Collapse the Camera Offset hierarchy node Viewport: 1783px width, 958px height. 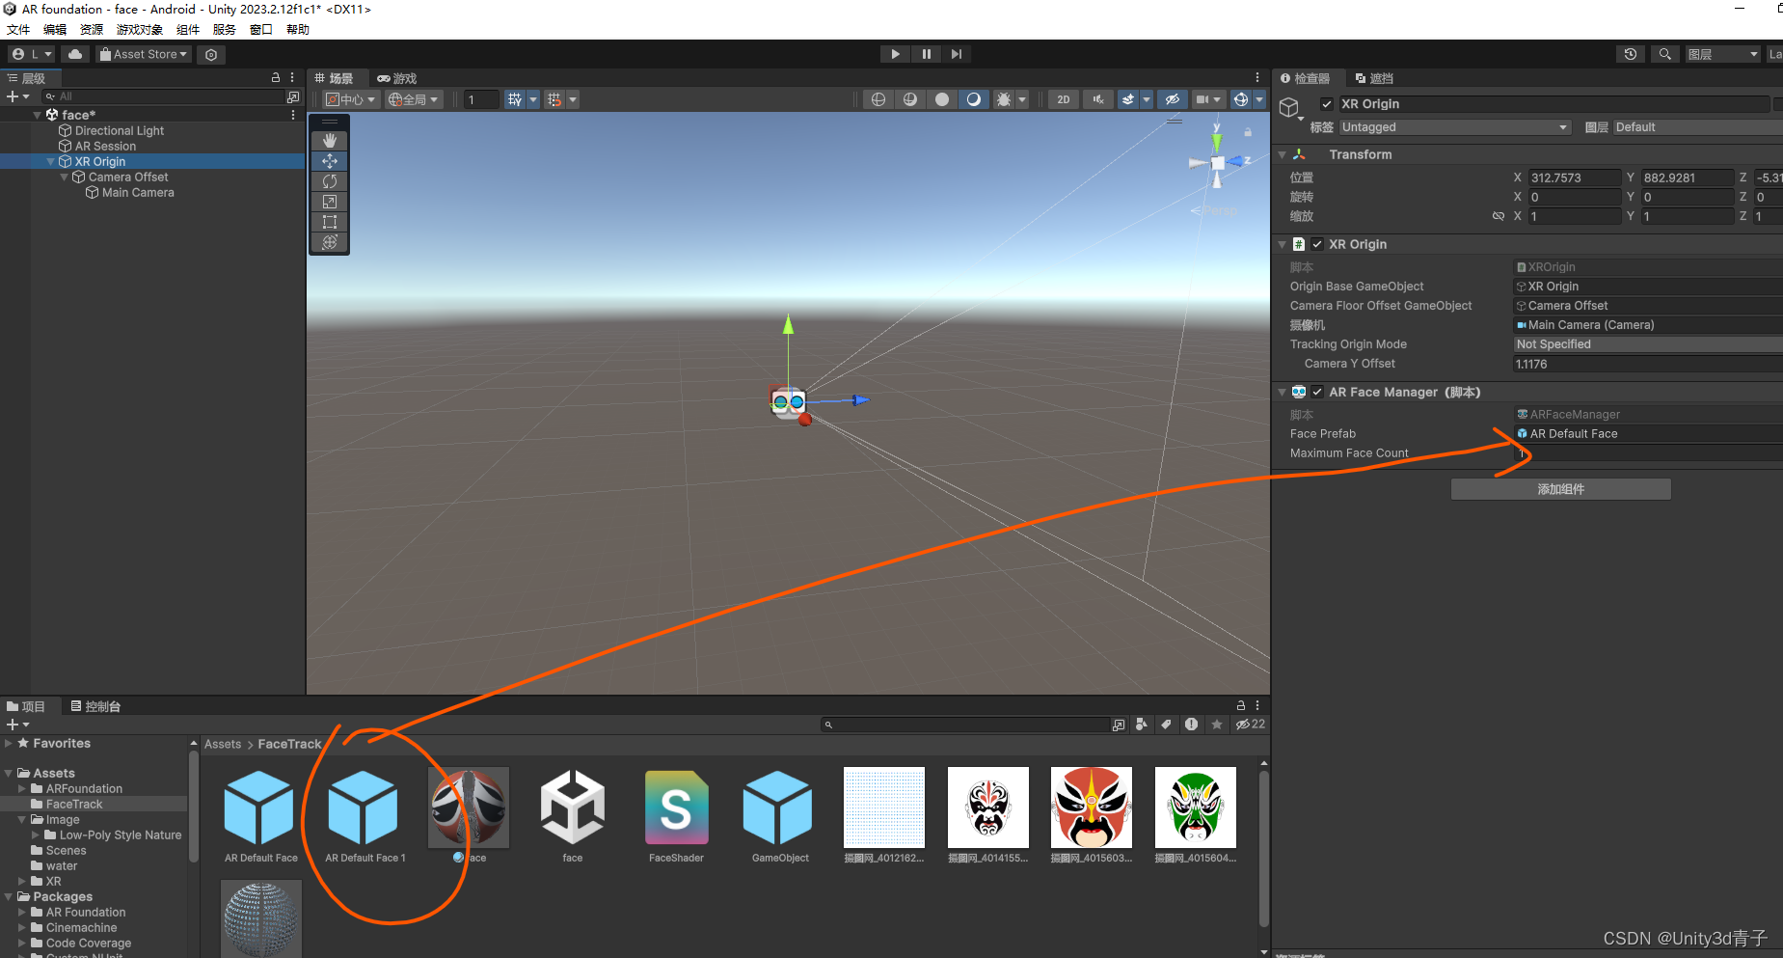[65, 178]
